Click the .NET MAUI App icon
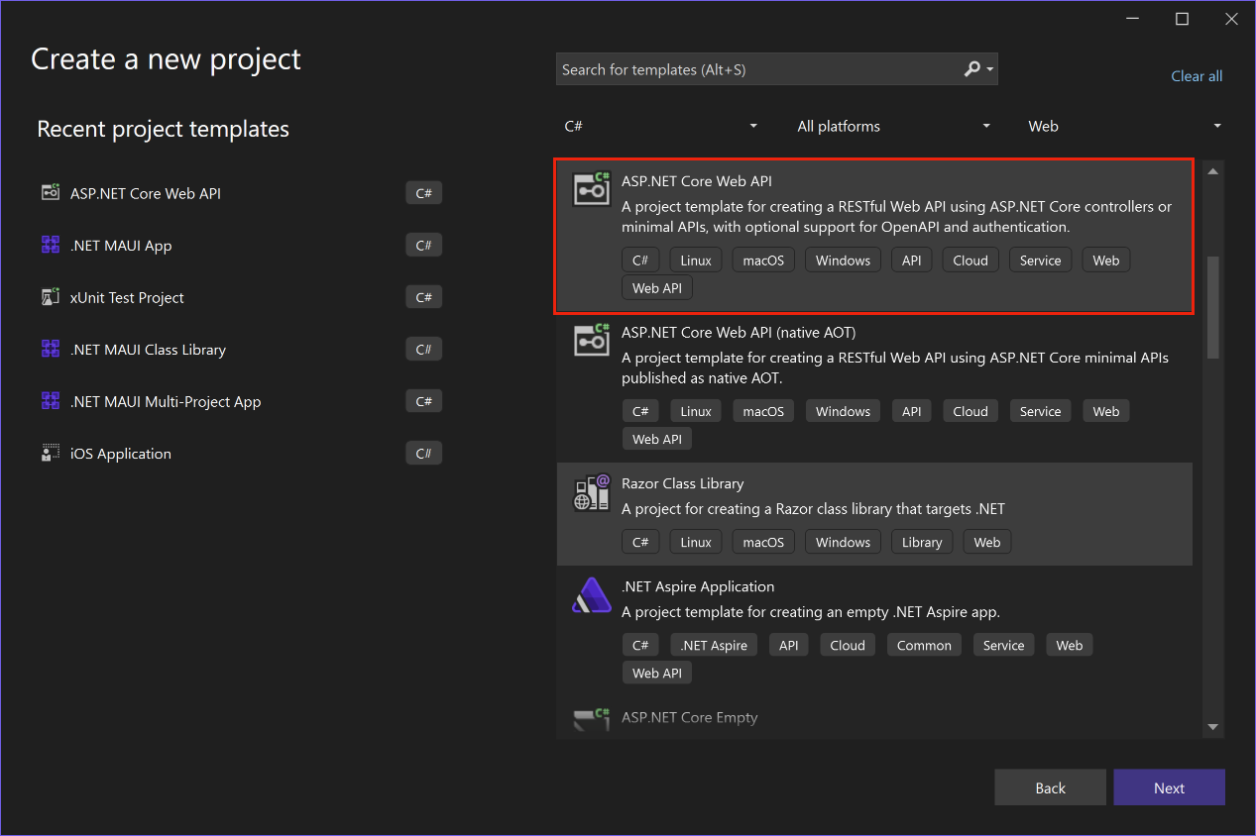 click(51, 245)
